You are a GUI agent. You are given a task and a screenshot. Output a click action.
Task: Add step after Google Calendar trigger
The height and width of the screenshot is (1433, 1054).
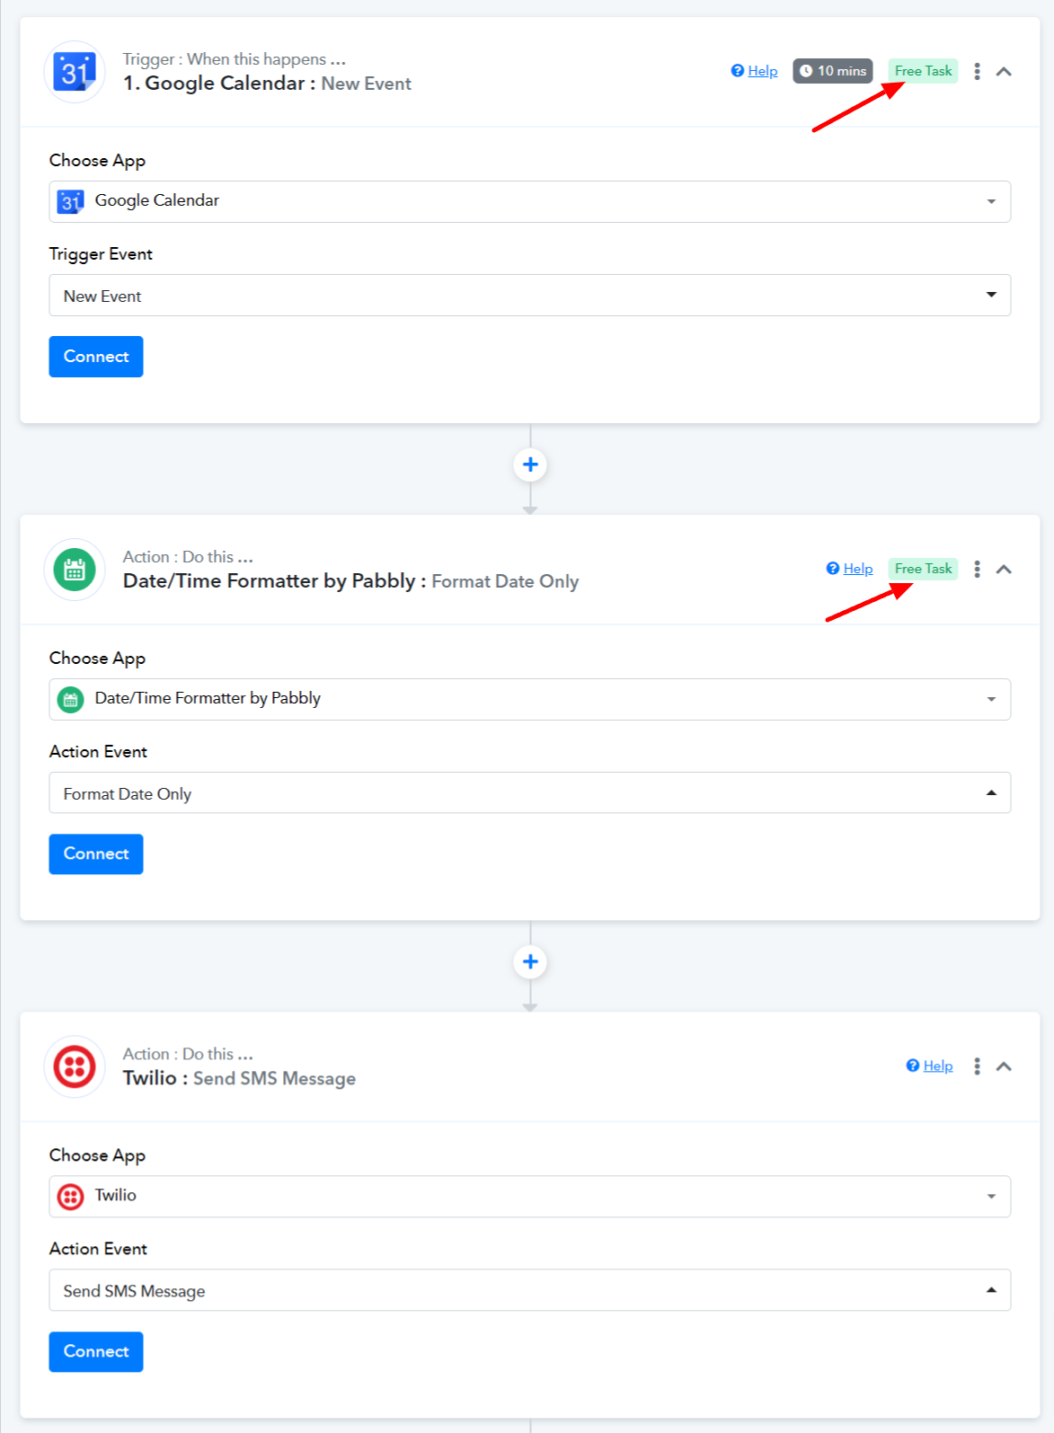click(530, 464)
